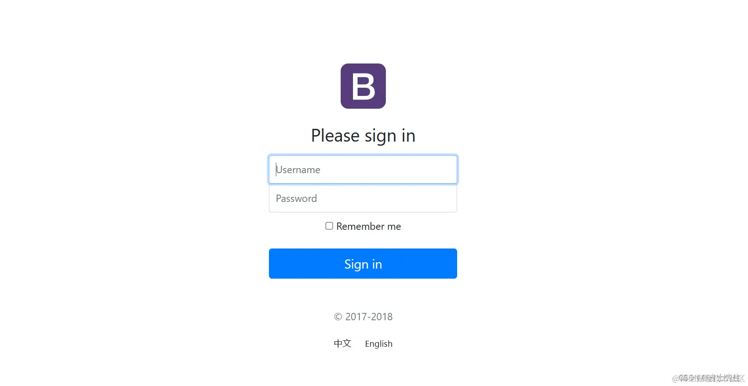Click into the Password field
The image size is (748, 386).
pos(363,198)
